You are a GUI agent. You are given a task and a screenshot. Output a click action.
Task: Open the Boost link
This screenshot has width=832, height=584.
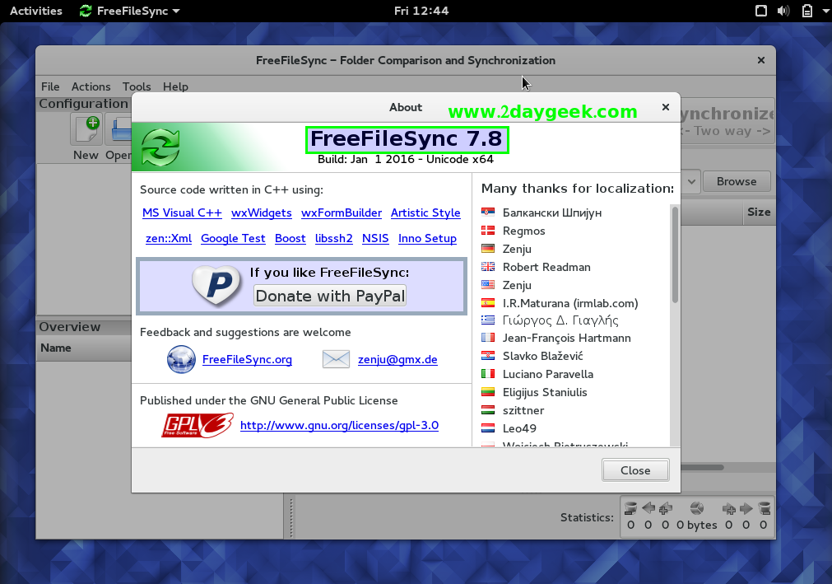click(x=291, y=238)
